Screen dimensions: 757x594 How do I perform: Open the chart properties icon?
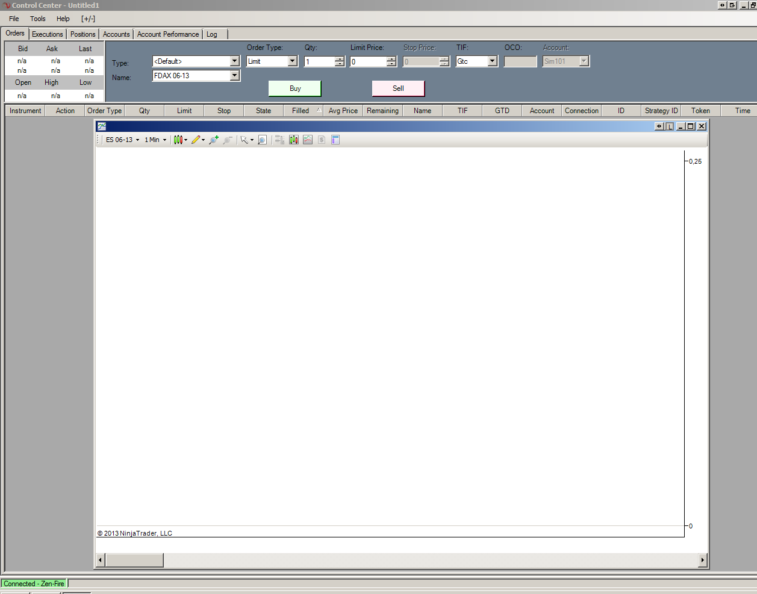335,140
